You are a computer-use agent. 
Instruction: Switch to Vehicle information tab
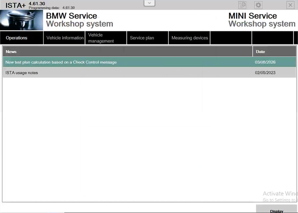pos(64,38)
